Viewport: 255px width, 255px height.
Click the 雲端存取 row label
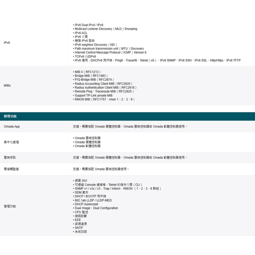pyautogui.click(x=10, y=158)
